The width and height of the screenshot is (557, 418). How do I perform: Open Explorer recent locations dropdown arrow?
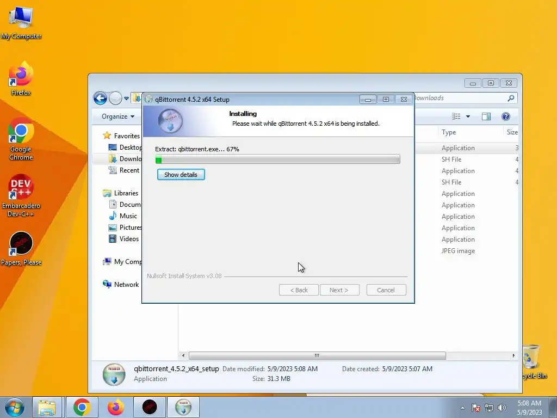[126, 99]
